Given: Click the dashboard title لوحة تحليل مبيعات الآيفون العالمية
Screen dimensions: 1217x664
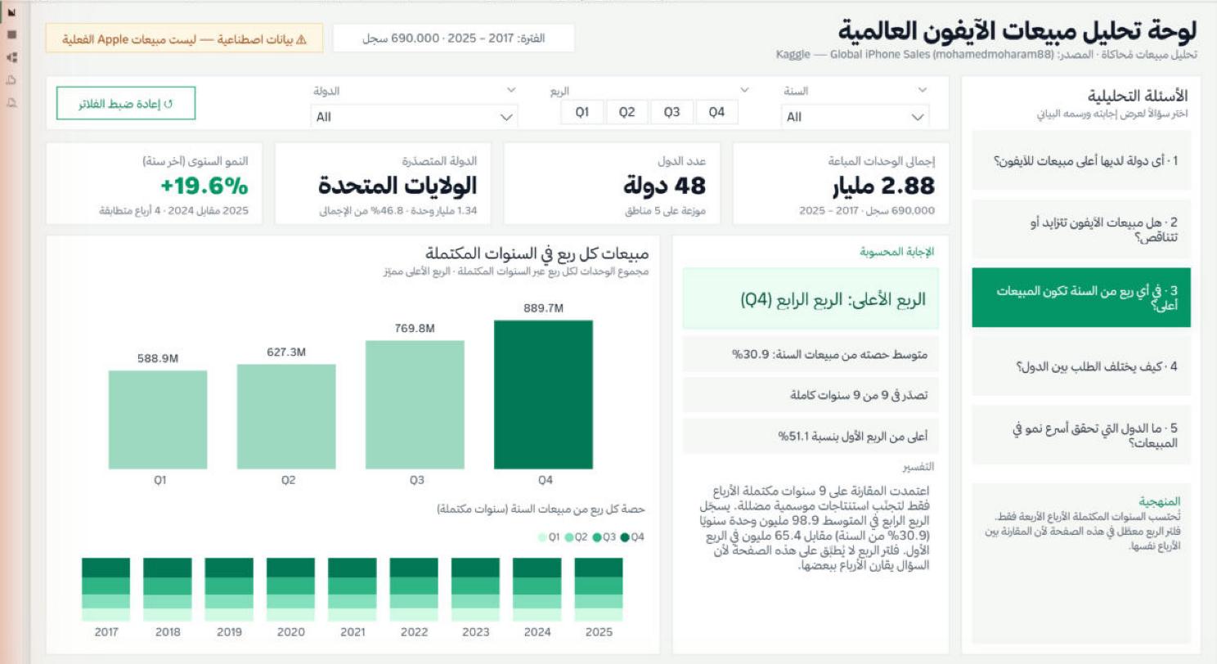Looking at the screenshot, I should (x=1017, y=30).
